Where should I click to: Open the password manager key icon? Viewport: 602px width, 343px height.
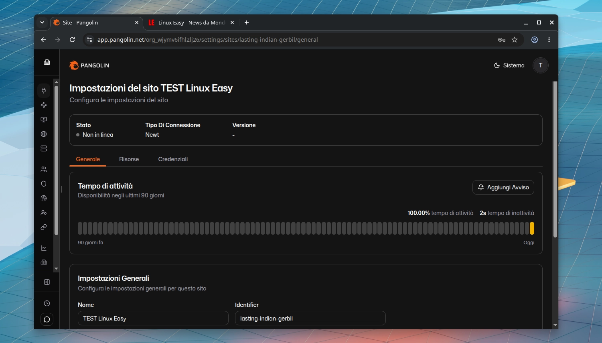tap(502, 40)
